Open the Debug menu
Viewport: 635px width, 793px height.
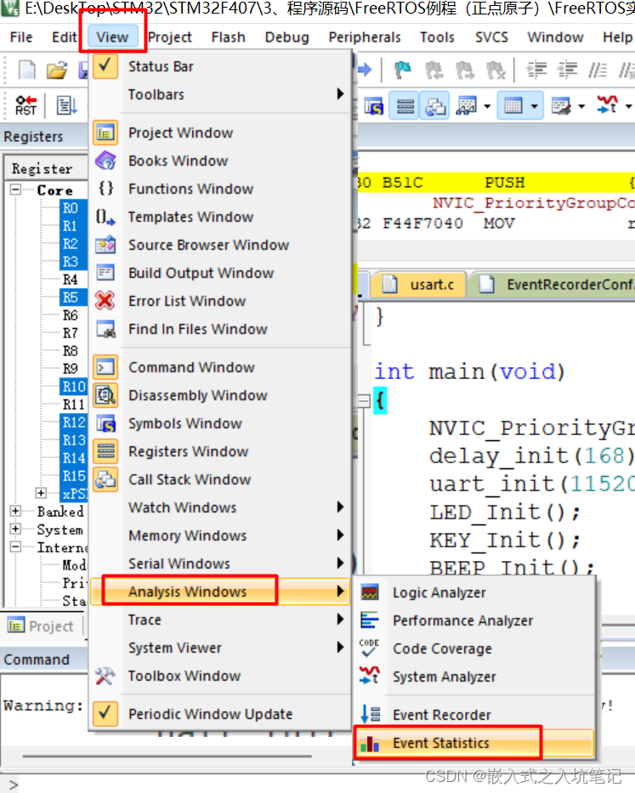[x=286, y=37]
